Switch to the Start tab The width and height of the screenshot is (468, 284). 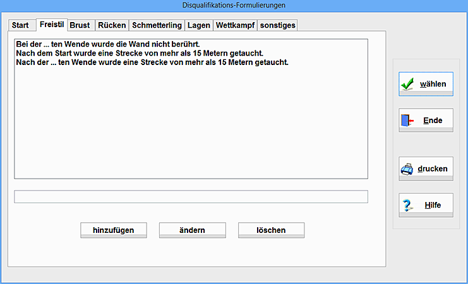pyautogui.click(x=20, y=25)
